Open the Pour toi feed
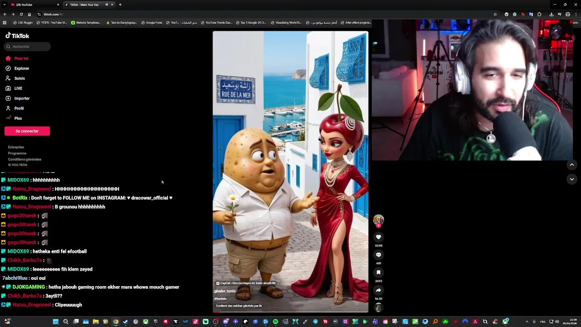This screenshot has width=581, height=327. (17, 59)
